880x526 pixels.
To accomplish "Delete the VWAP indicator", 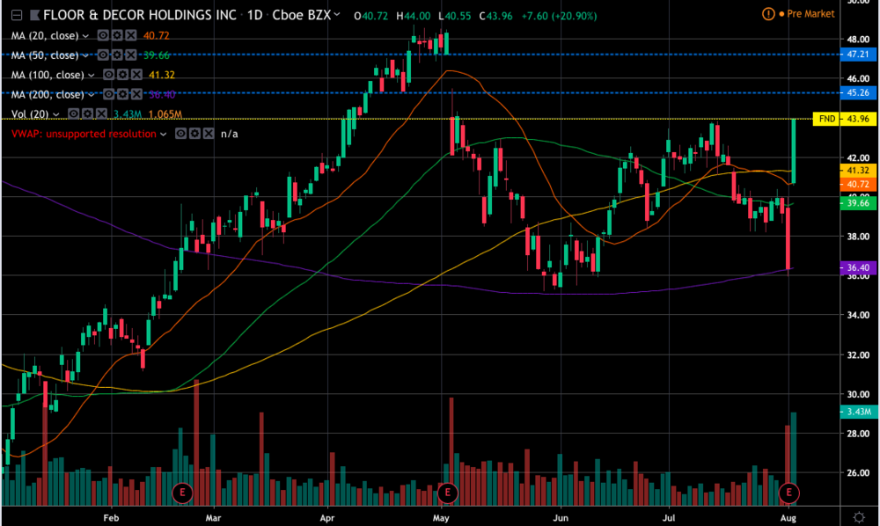I will coord(207,134).
